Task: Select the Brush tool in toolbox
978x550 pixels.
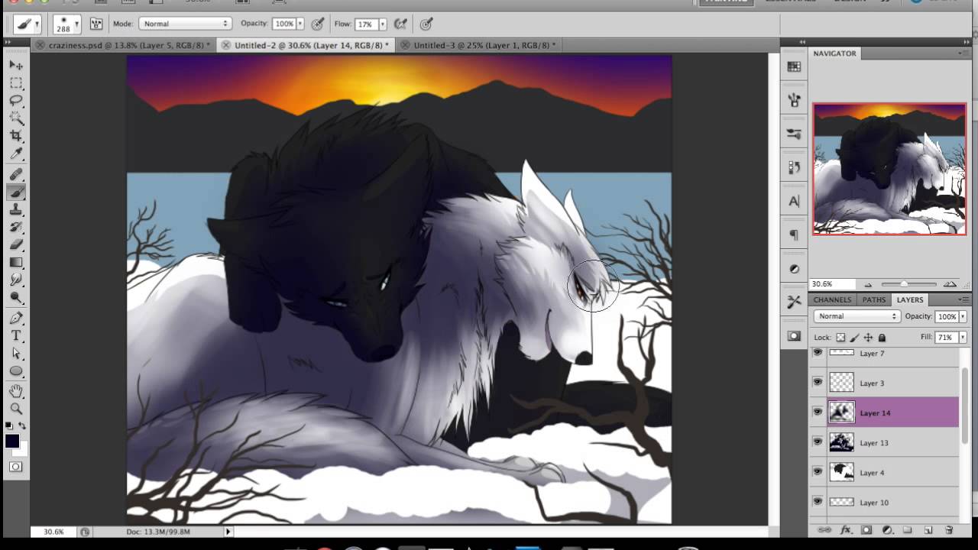Action: [16, 192]
